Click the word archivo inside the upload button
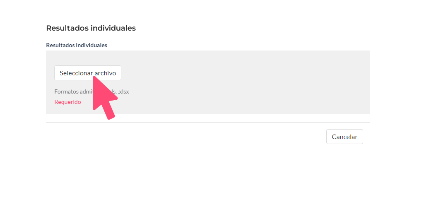The width and height of the screenshot is (448, 202). pos(105,73)
